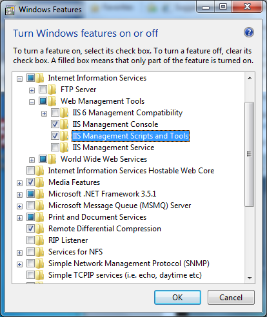Screen dimensions: 267x317
Task: Minimize the Windows Features window
Action: (206, 7)
